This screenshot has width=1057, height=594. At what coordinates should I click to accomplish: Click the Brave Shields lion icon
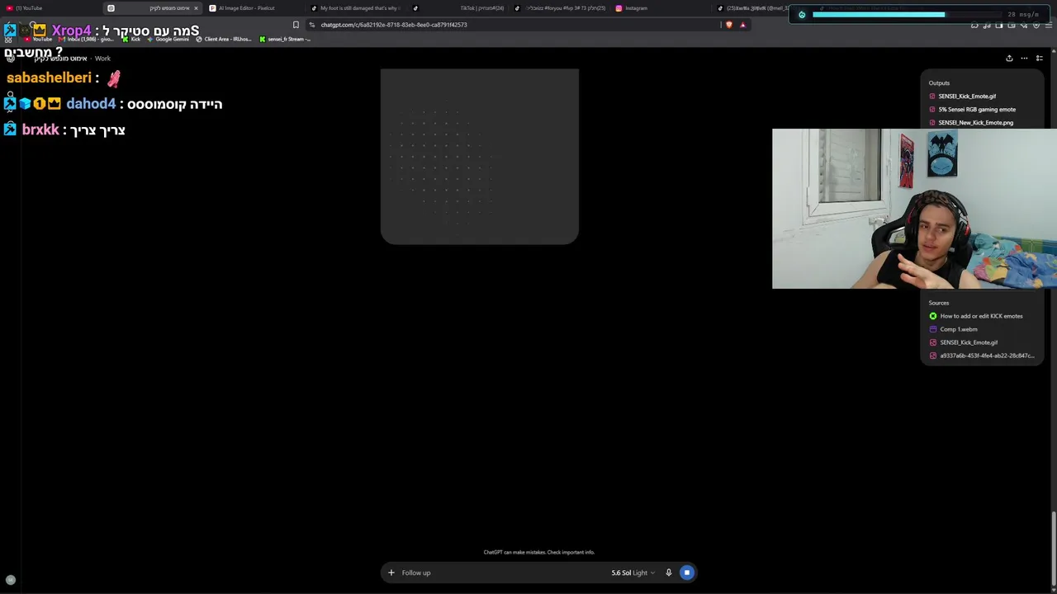point(728,25)
